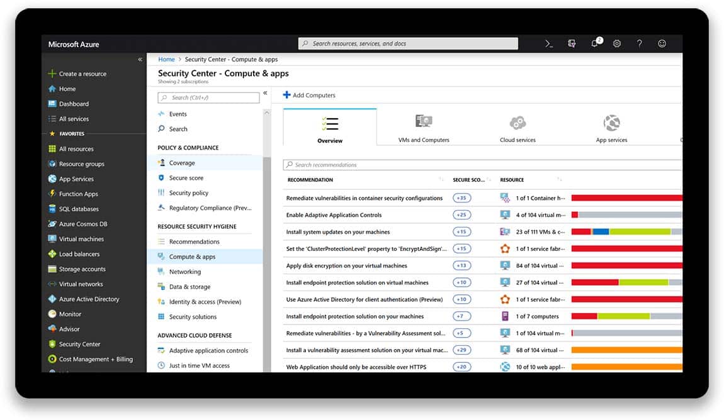The height and width of the screenshot is (420, 724).
Task: Select Coverage under Policy & Compliance
Action: (x=182, y=162)
